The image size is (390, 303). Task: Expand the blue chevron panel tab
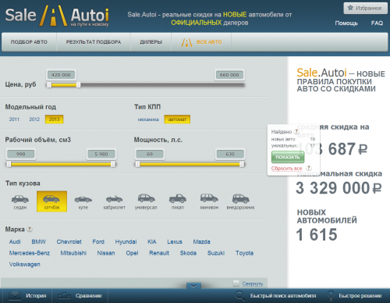[193, 286]
